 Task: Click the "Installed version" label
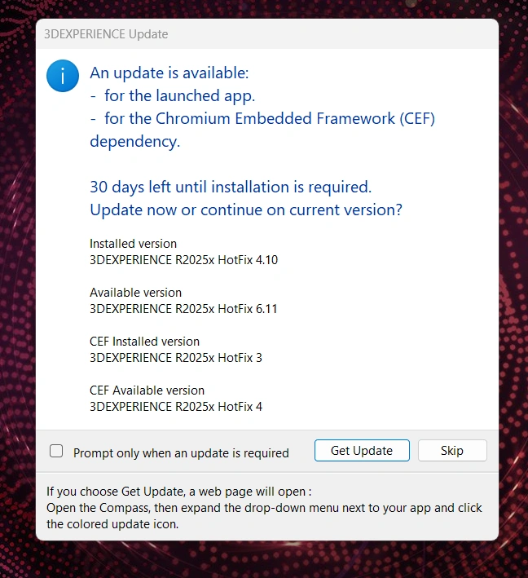[x=133, y=244]
